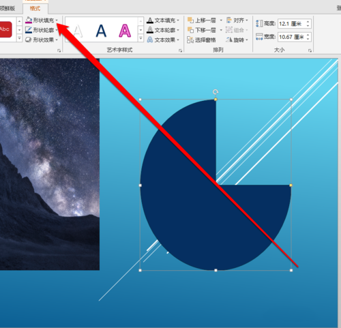Screen dimensions: 341x328
Task: Select the red Abc shape style swatch
Action: 5,29
